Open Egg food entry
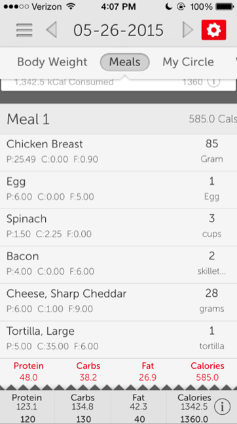Image resolution: width=237 pixels, height=424 pixels. click(119, 190)
